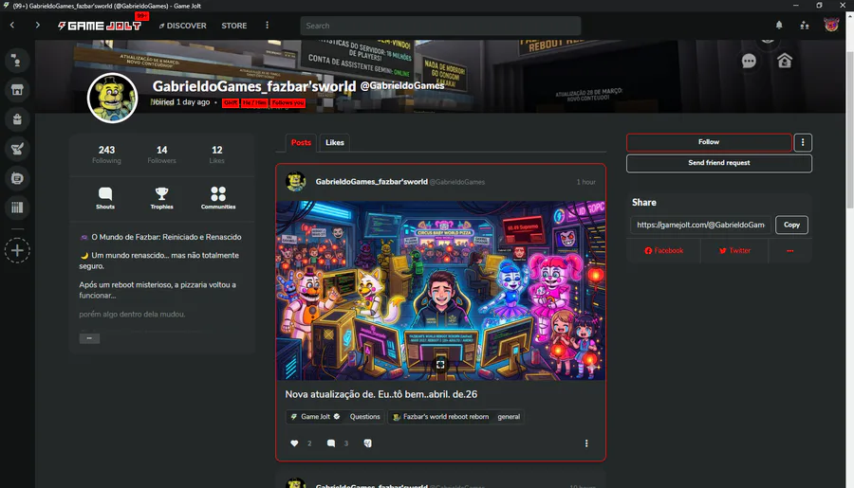Open the '1 hour' post timestamp
This screenshot has height=488, width=854.
pos(586,182)
